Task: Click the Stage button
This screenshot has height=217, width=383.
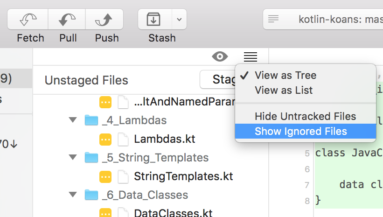Action: pyautogui.click(x=218, y=79)
